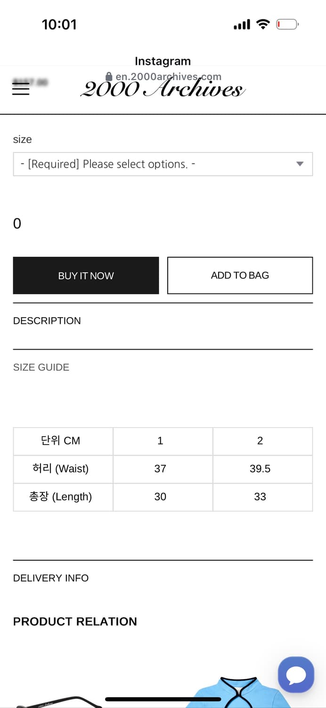326x708 pixels.
Task: Tap the battery status icon
Action: tap(287, 25)
